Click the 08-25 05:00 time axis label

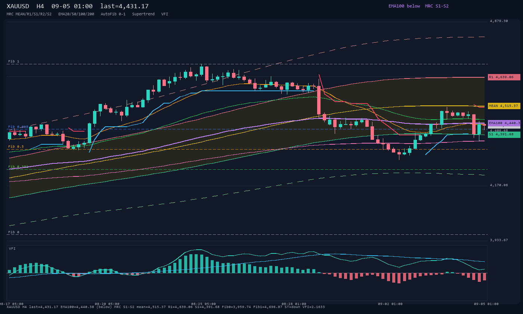(x=204, y=304)
